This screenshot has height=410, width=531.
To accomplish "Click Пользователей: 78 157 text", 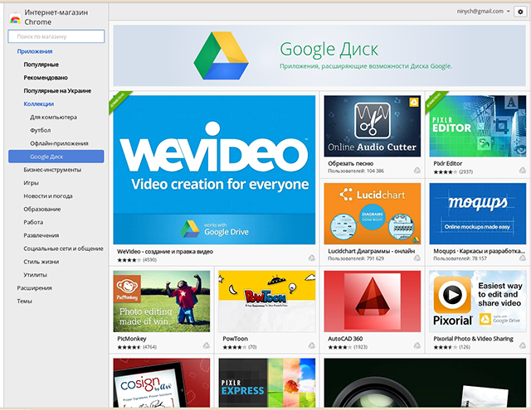I will coord(460,258).
